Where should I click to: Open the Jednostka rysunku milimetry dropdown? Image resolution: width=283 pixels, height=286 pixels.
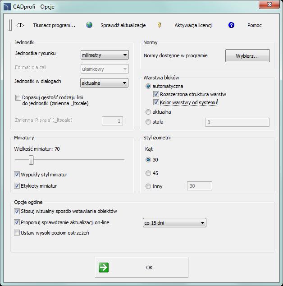[105, 55]
